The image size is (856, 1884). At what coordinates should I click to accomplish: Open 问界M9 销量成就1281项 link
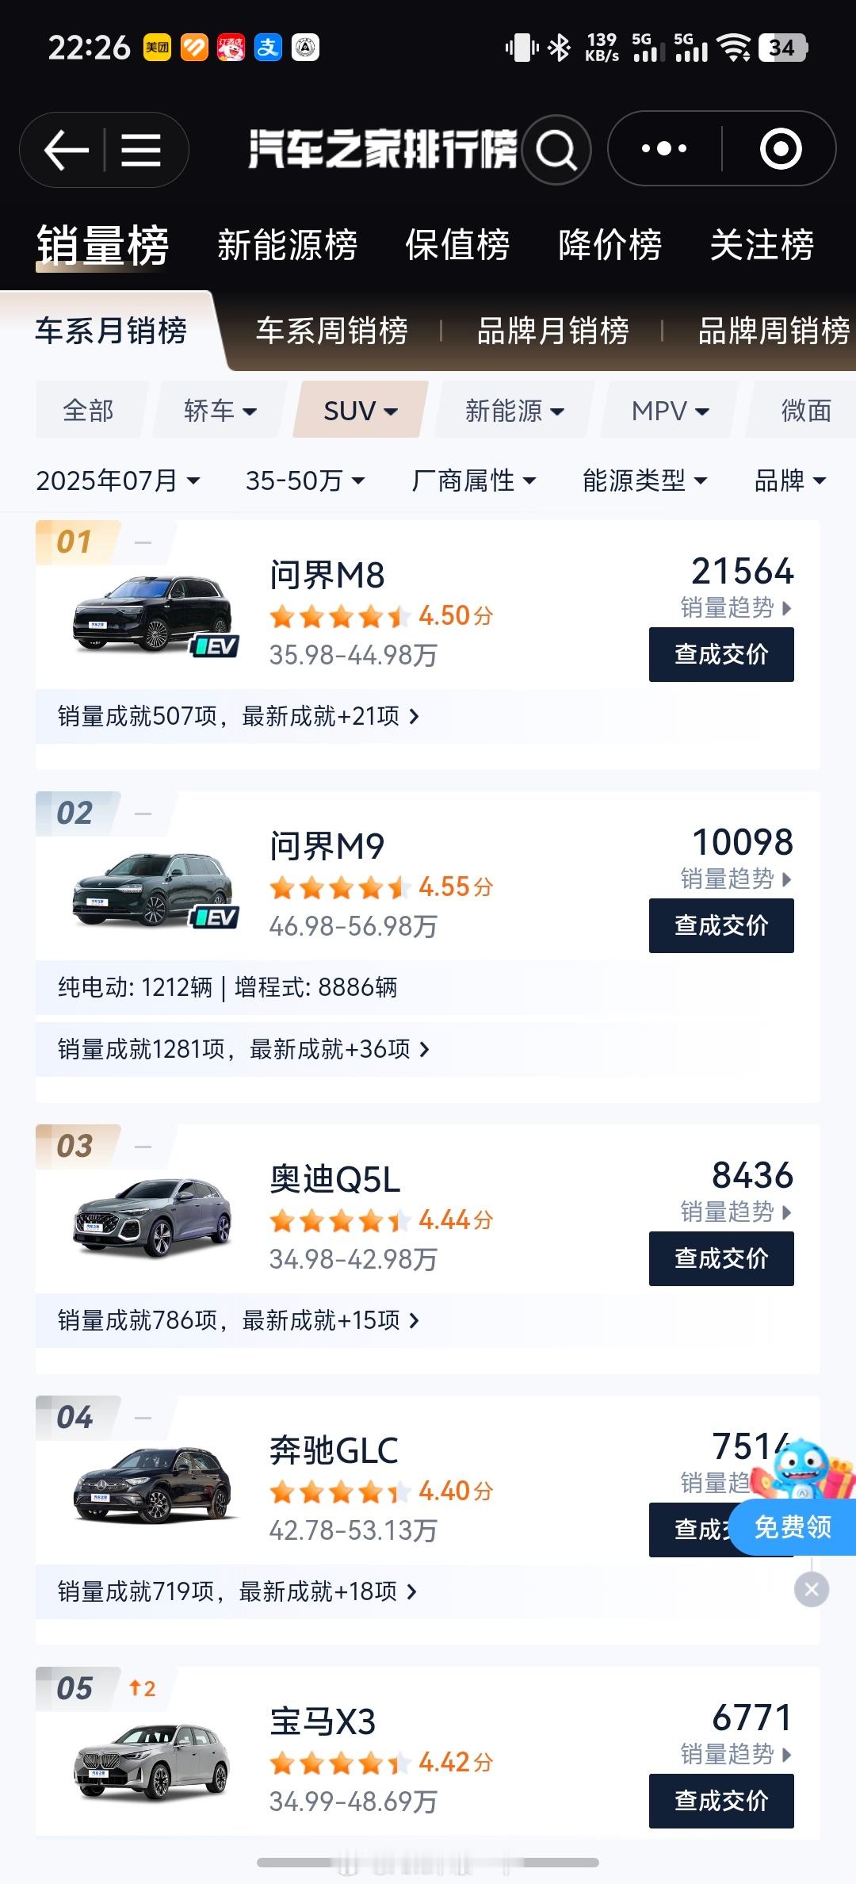[243, 1049]
